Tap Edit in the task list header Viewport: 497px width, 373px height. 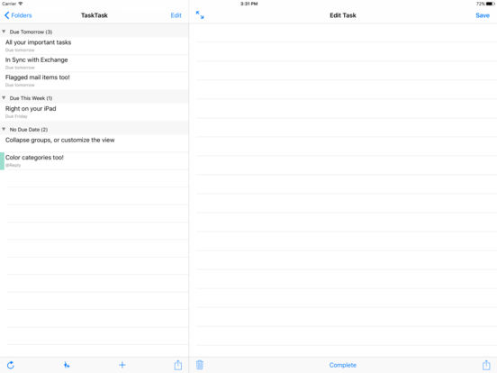[176, 15]
